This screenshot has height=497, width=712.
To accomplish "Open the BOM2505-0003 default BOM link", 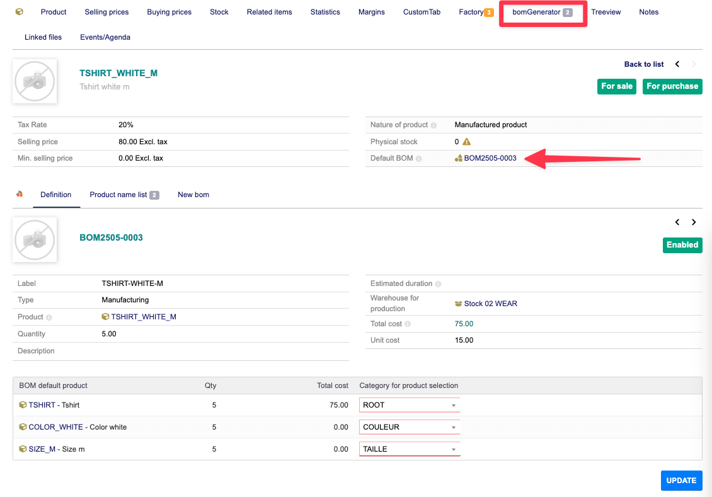I will (x=490, y=158).
